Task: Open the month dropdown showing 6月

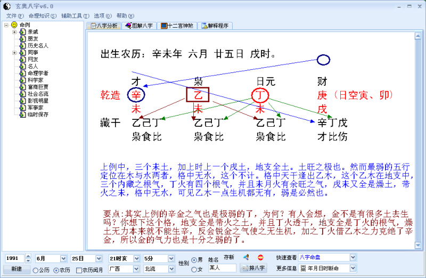Action: pos(63,258)
